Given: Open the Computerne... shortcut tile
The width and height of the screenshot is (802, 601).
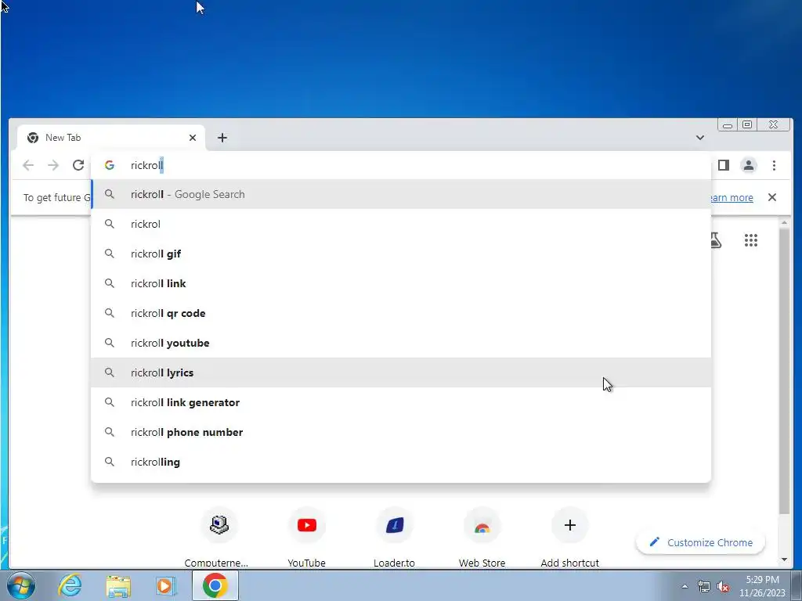Looking at the screenshot, I should (219, 537).
